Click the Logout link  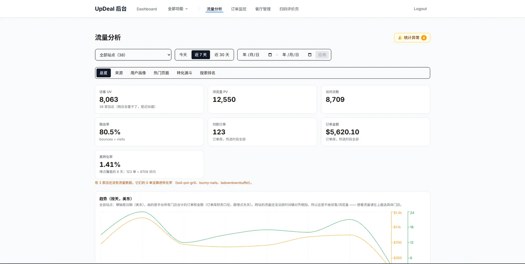click(x=420, y=9)
